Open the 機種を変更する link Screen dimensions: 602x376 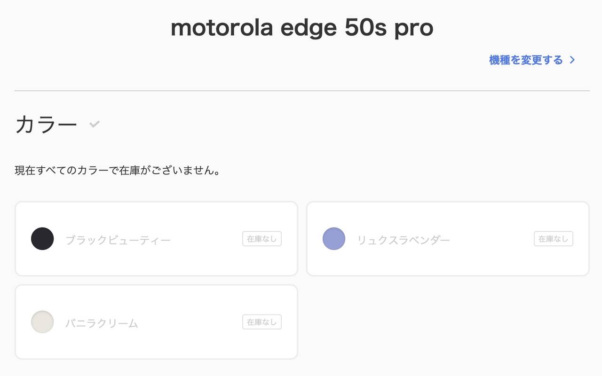pyautogui.click(x=525, y=60)
